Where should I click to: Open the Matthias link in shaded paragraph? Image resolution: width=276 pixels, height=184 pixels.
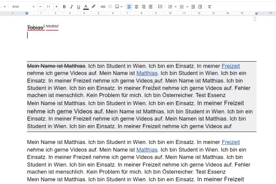(x=147, y=73)
